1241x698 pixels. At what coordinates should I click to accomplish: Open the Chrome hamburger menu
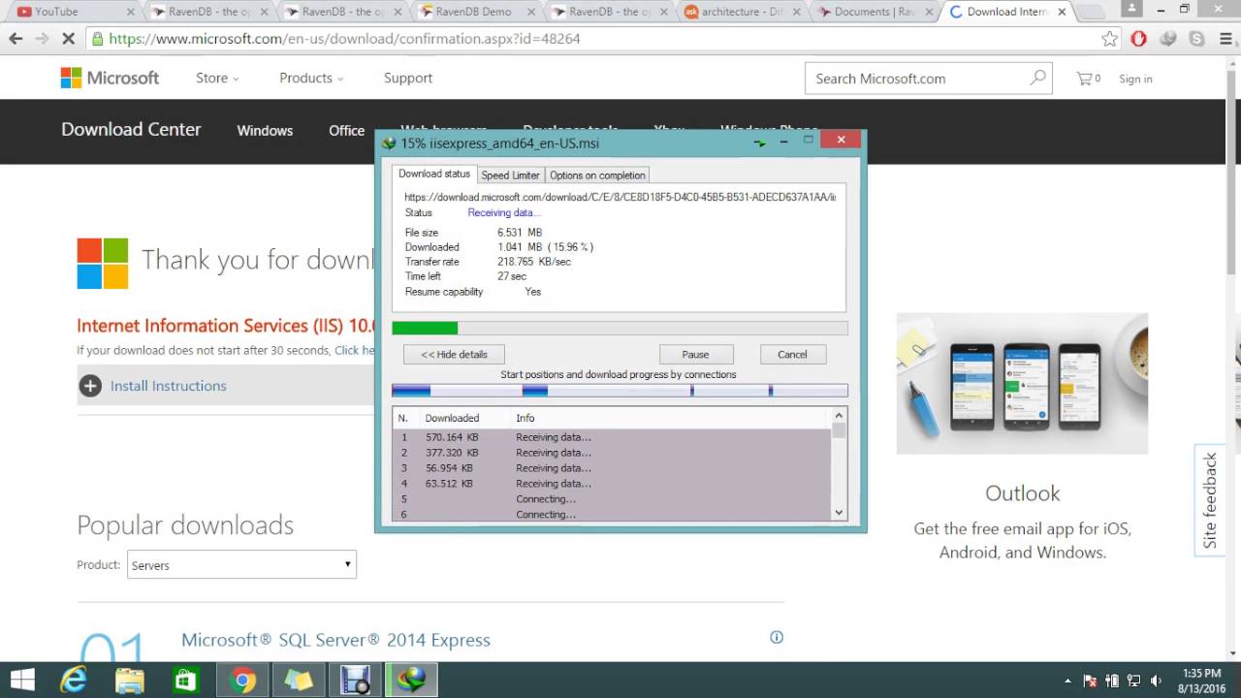tap(1226, 39)
